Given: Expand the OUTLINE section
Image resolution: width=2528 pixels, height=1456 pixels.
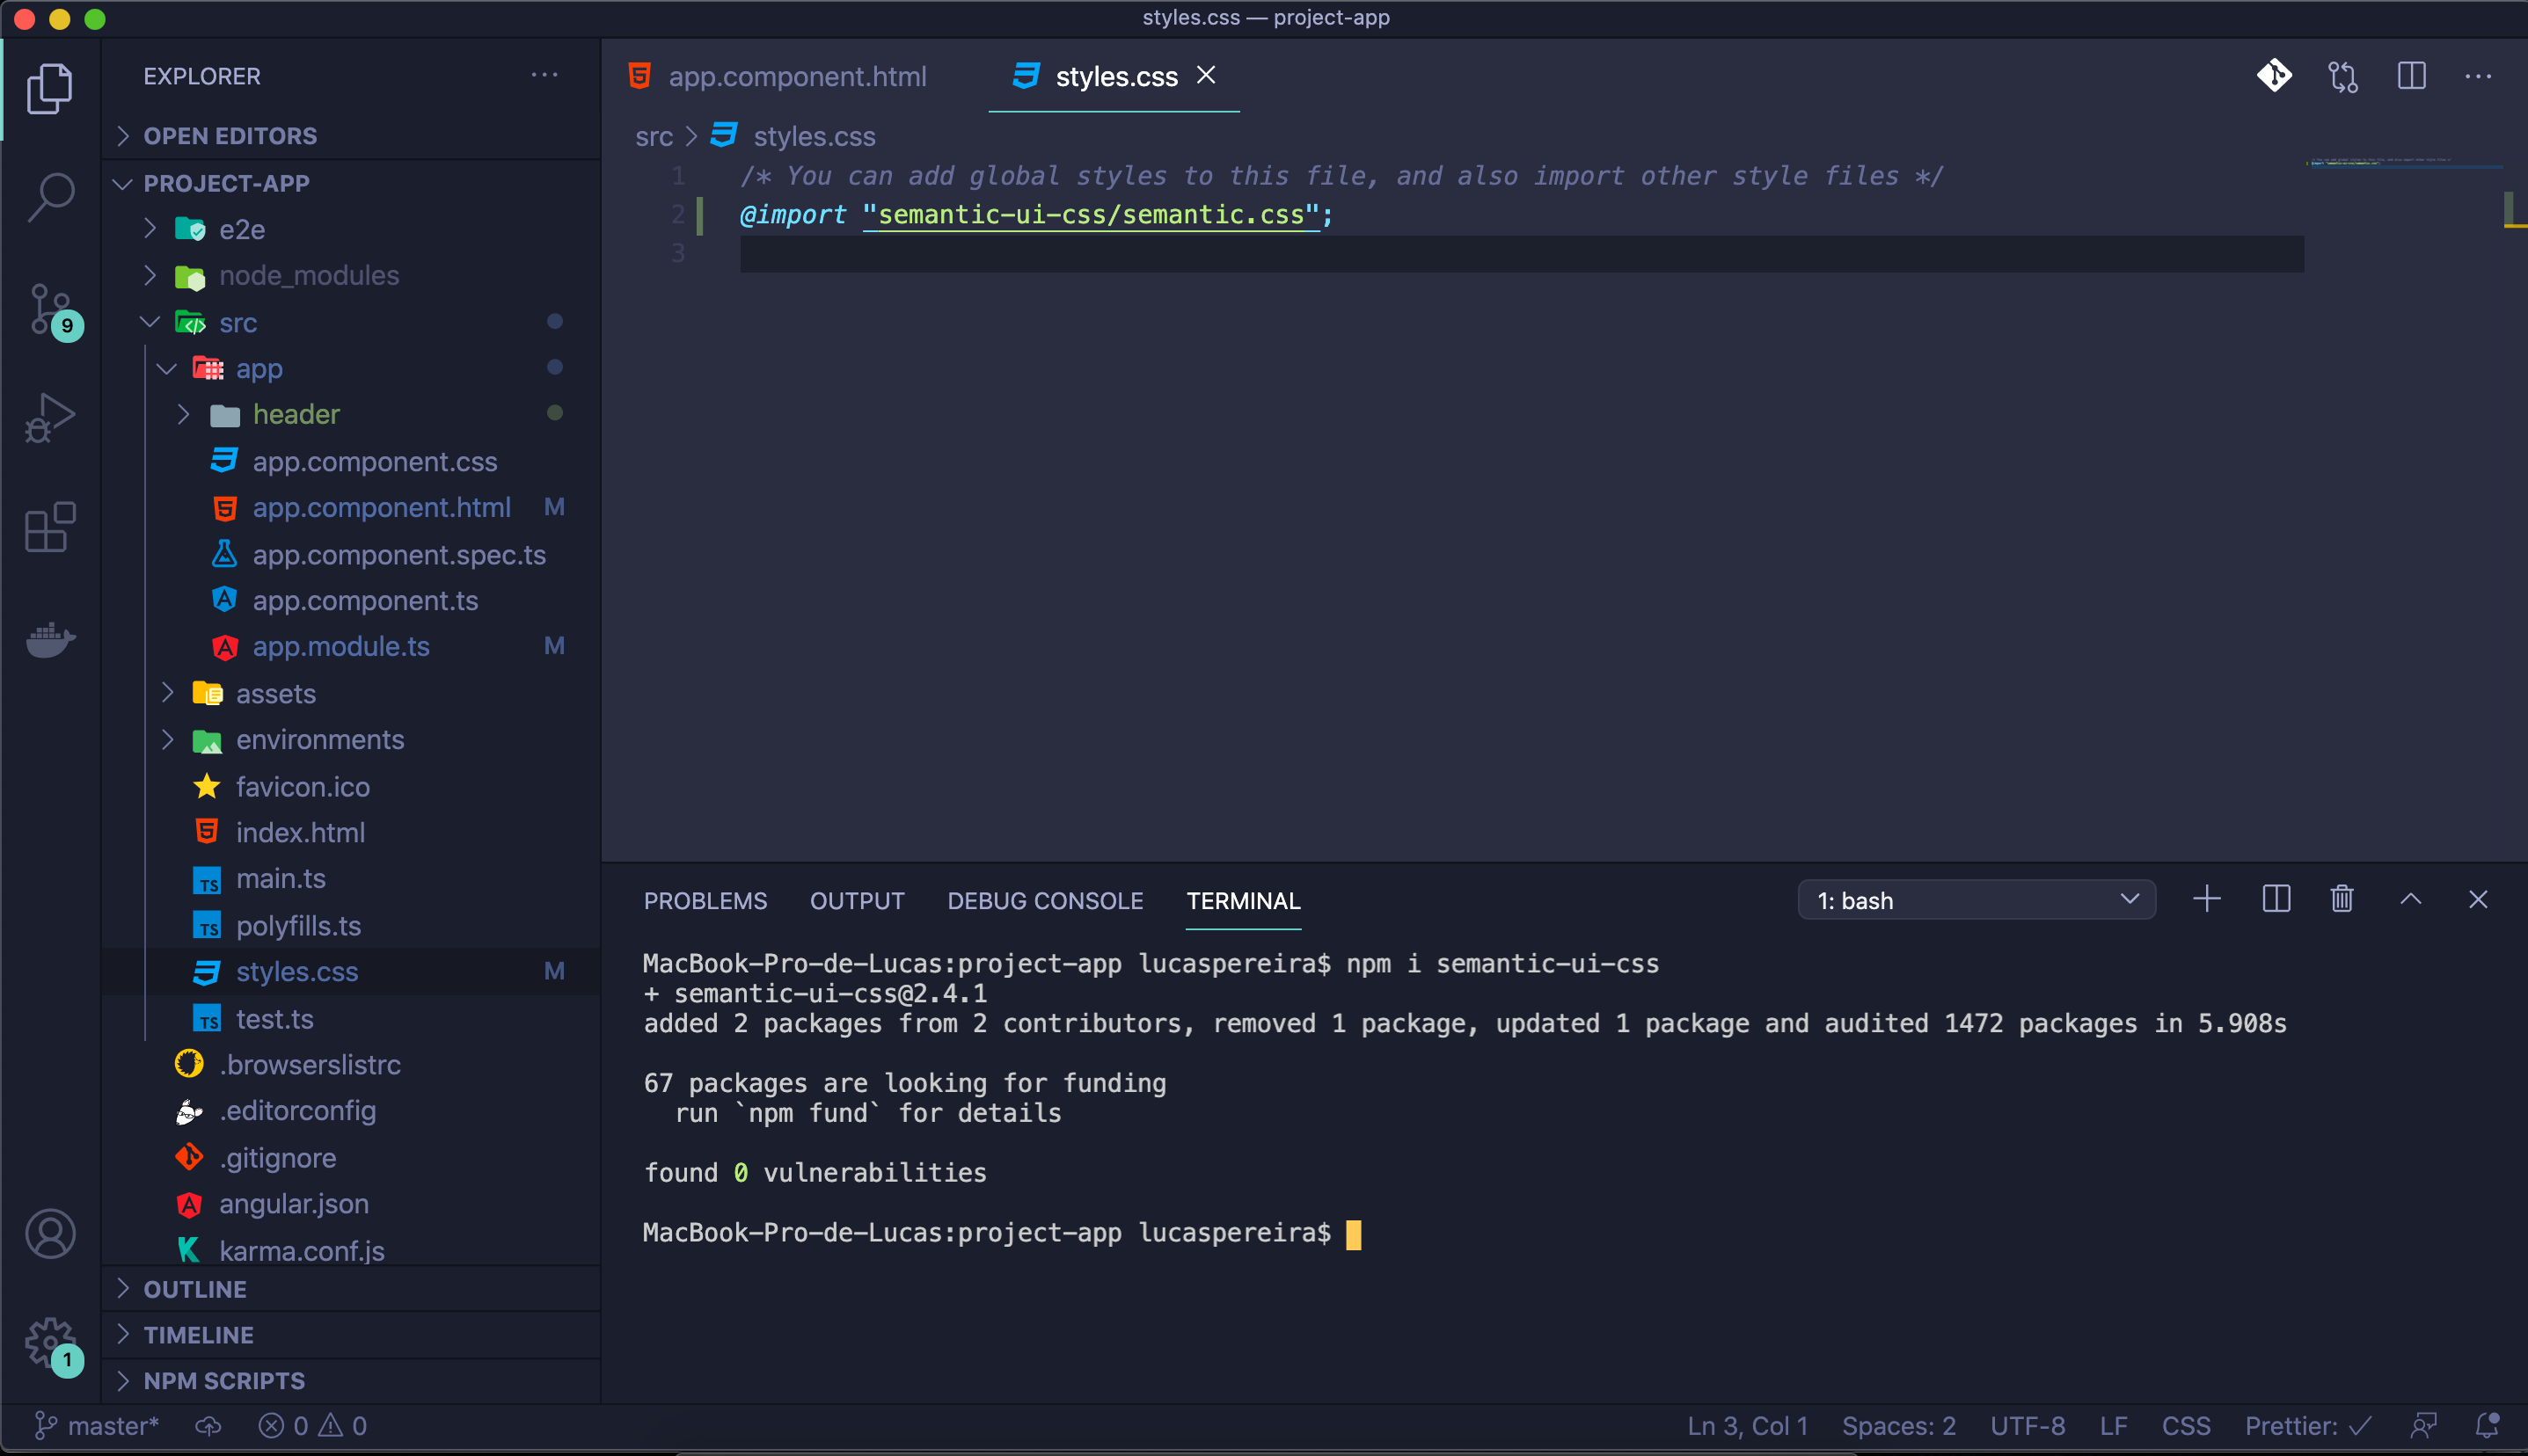Looking at the screenshot, I should pos(195,1289).
